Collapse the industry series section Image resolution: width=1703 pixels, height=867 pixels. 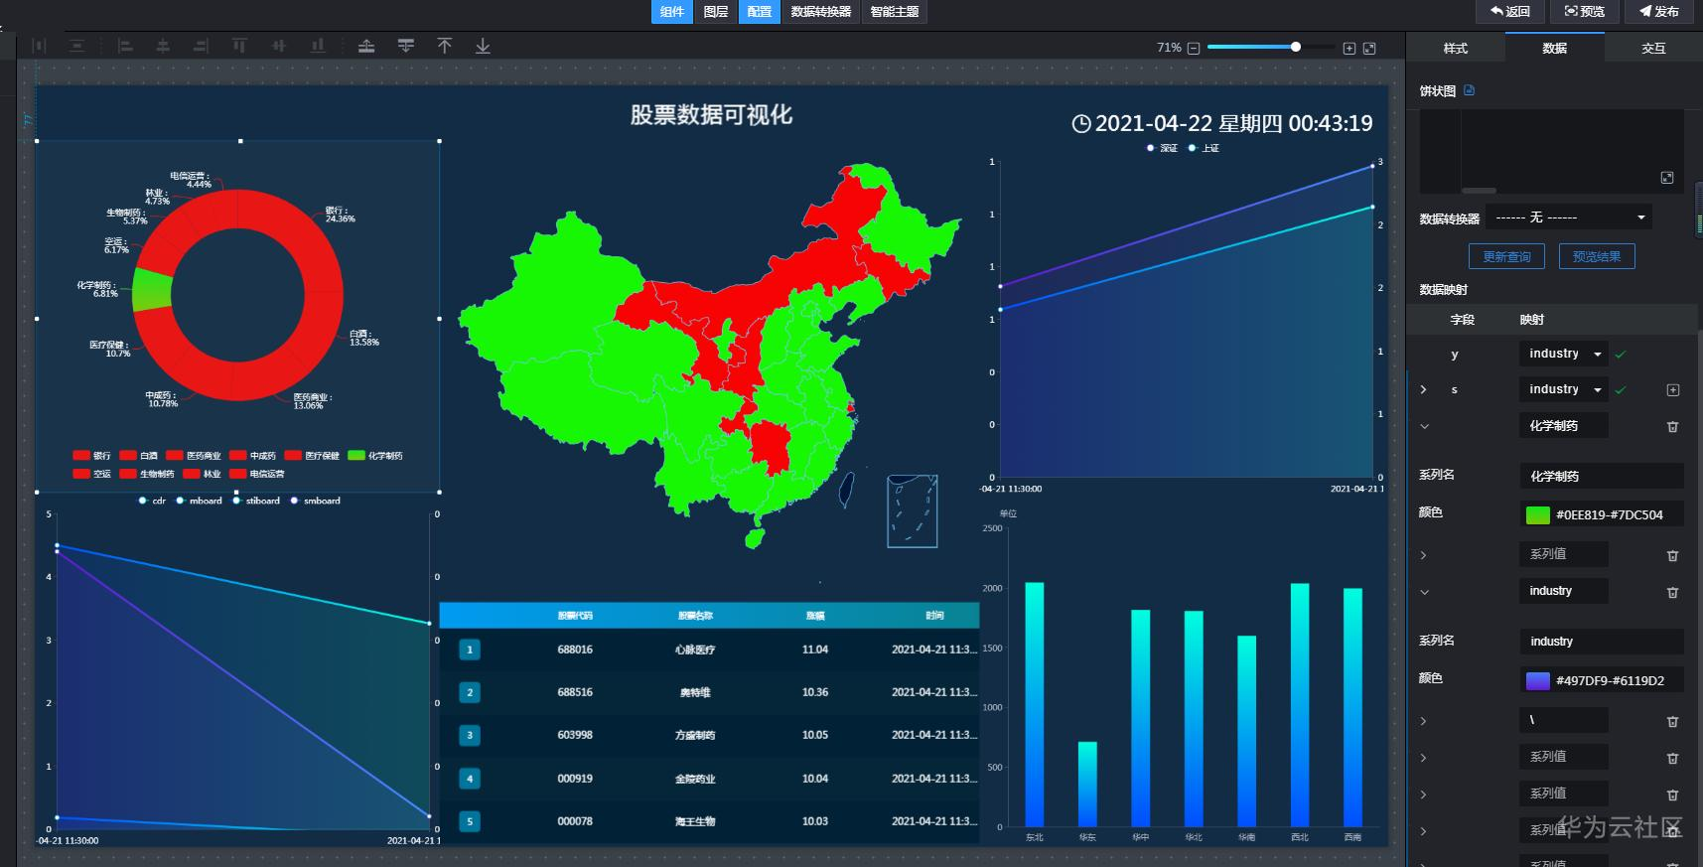[x=1424, y=593]
